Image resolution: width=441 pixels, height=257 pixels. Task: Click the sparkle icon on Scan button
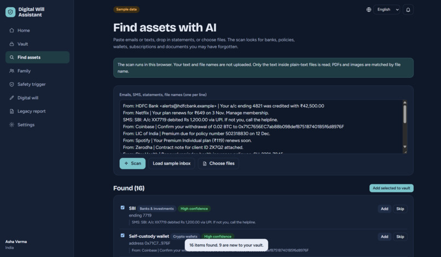coord(126,163)
